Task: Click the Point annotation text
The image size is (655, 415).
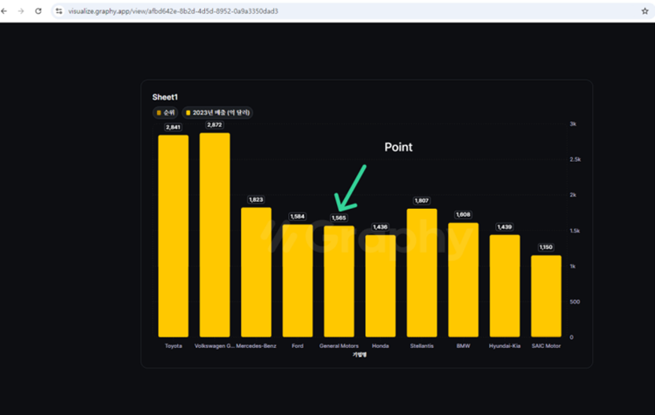Action: pos(398,147)
